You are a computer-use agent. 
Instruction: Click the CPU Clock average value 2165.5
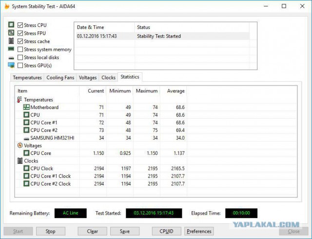177,169
